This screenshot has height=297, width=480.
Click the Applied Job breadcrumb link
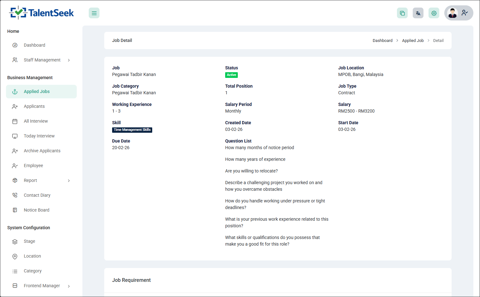tap(413, 41)
